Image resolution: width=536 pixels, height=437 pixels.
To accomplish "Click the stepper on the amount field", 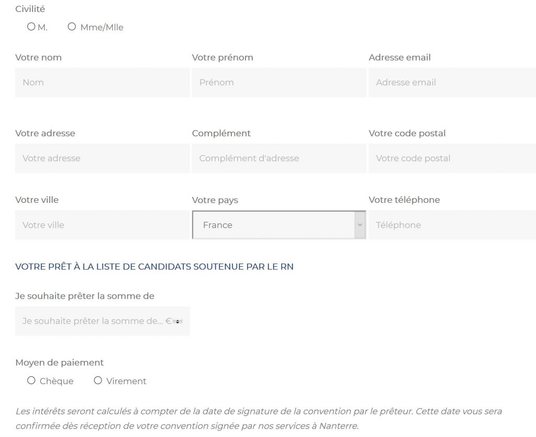I will tap(177, 321).
